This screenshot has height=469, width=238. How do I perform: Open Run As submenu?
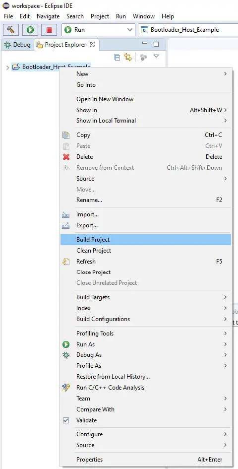(x=146, y=344)
